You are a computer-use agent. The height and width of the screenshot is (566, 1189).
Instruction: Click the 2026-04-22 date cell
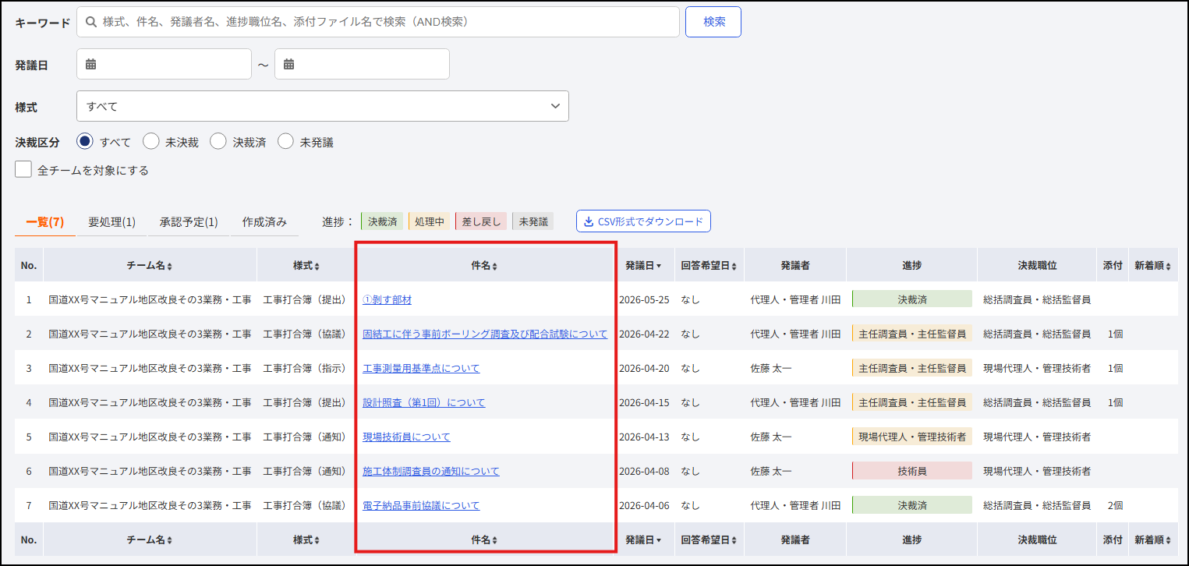644,334
